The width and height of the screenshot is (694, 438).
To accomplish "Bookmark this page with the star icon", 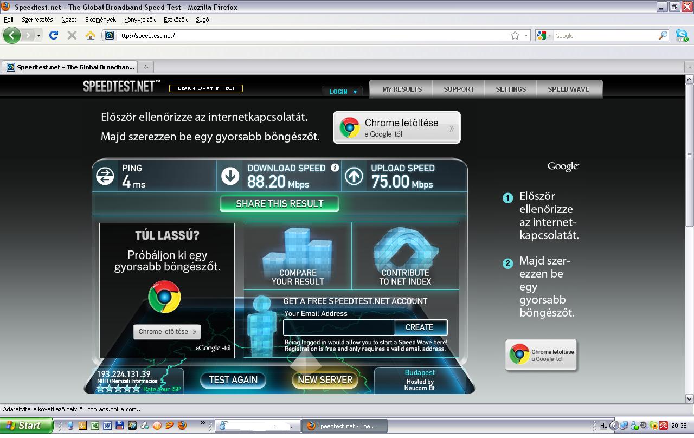I will [x=515, y=35].
